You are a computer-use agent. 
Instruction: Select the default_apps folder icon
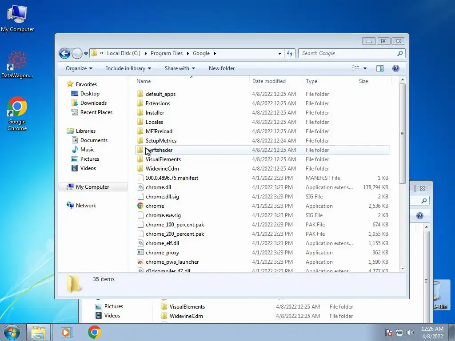click(x=140, y=94)
